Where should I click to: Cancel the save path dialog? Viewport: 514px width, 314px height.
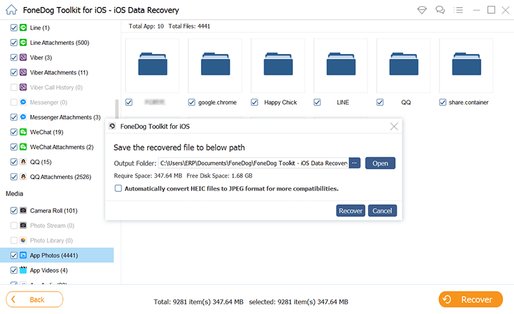click(x=382, y=211)
